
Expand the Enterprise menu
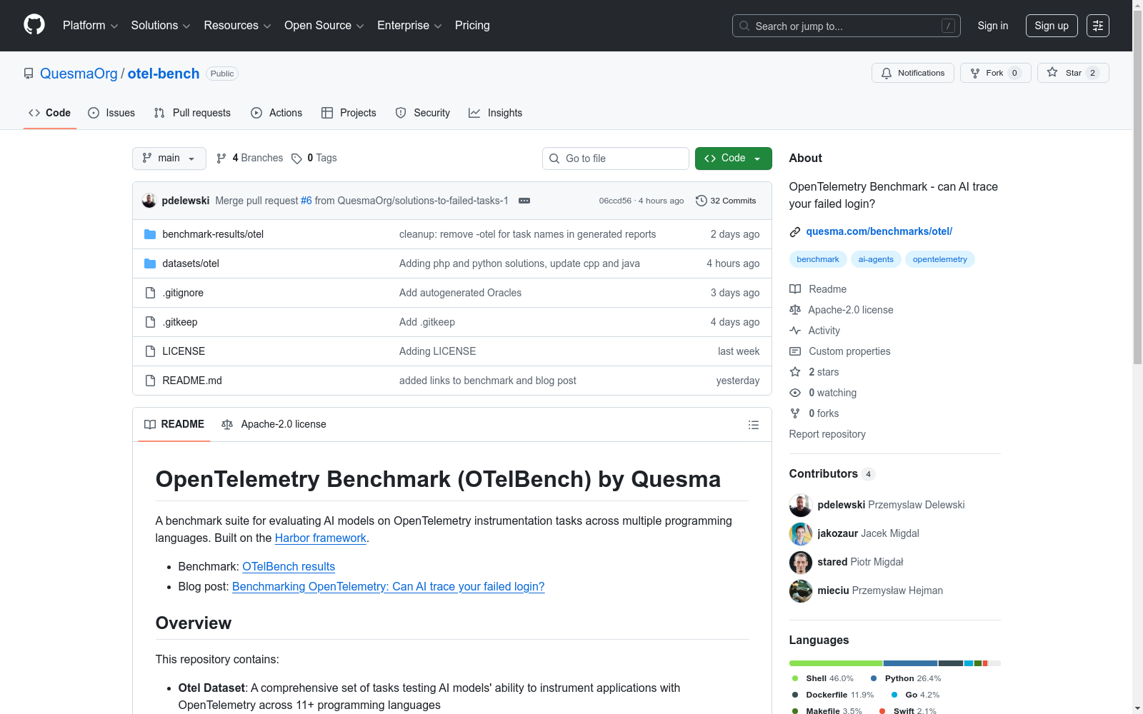point(409,26)
